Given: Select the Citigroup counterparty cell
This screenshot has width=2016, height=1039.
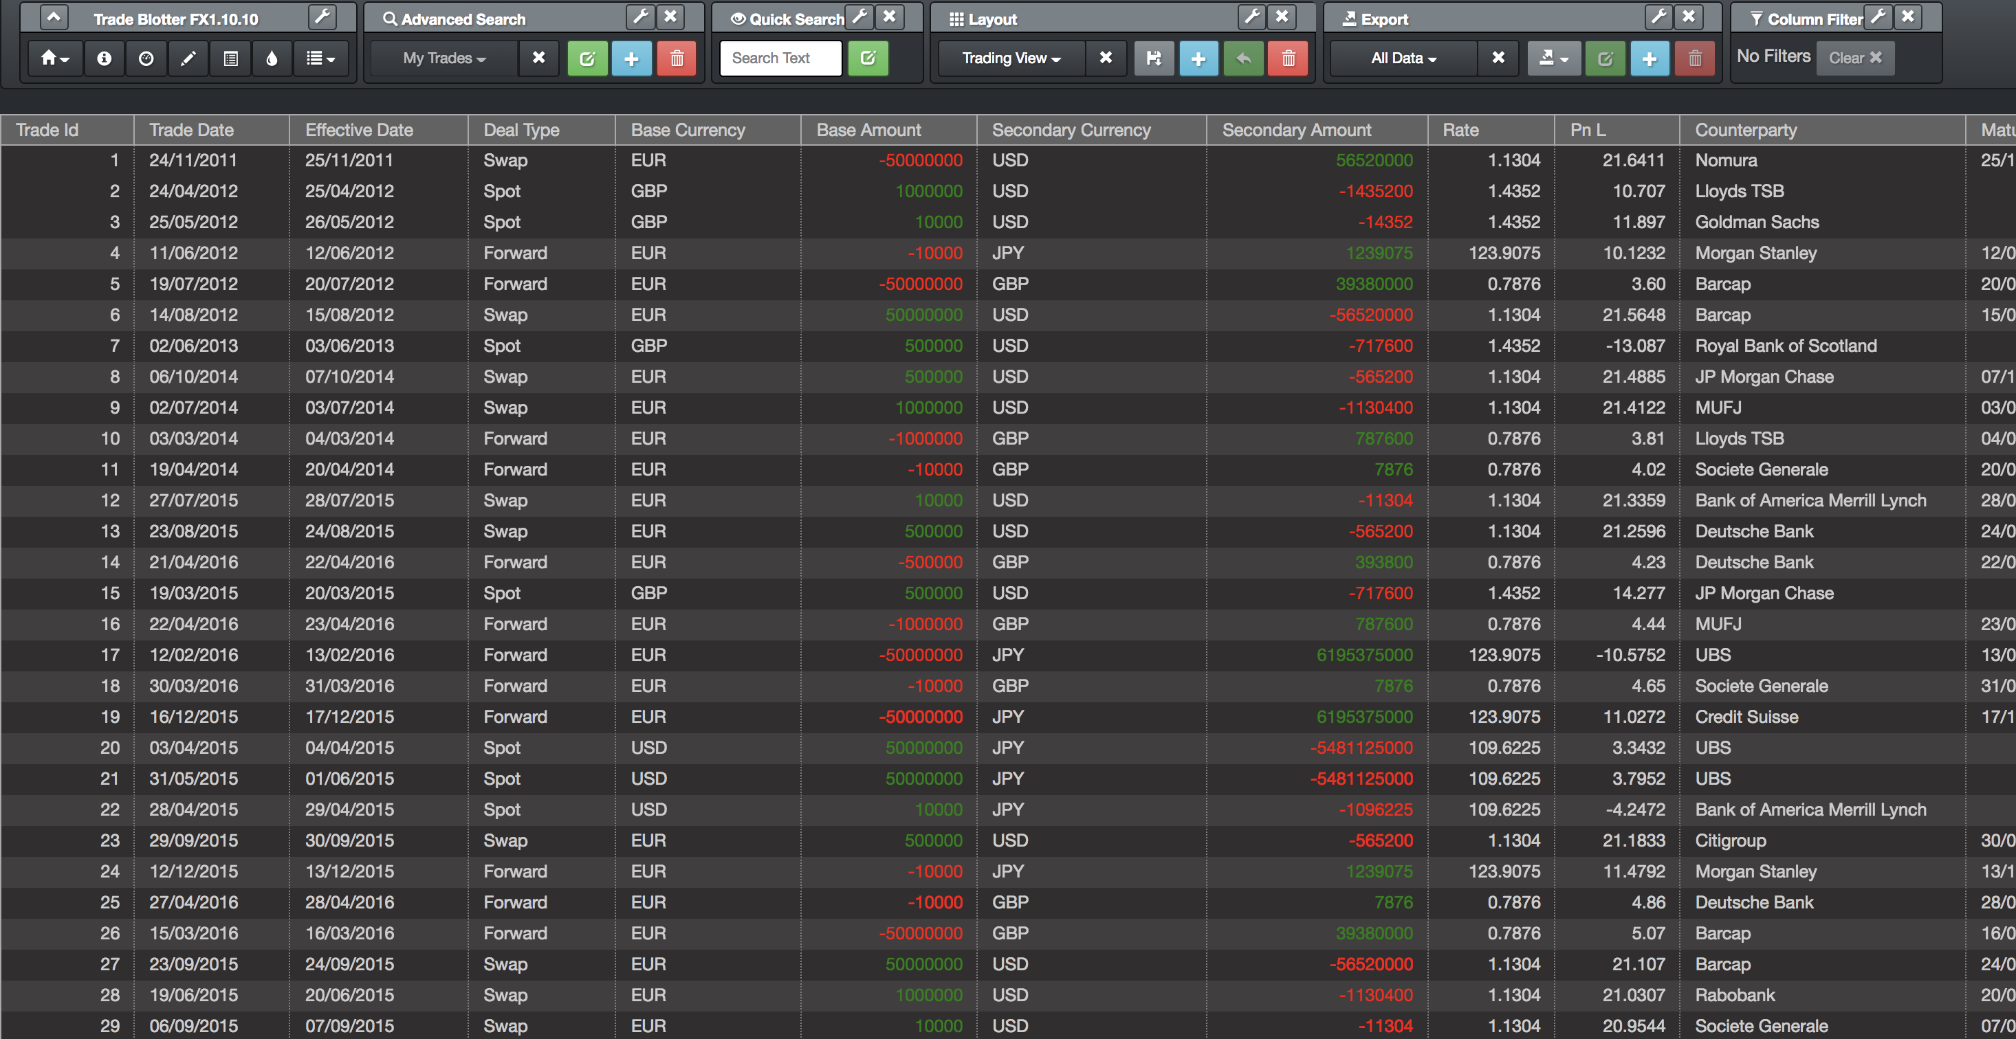Looking at the screenshot, I should coord(1822,840).
